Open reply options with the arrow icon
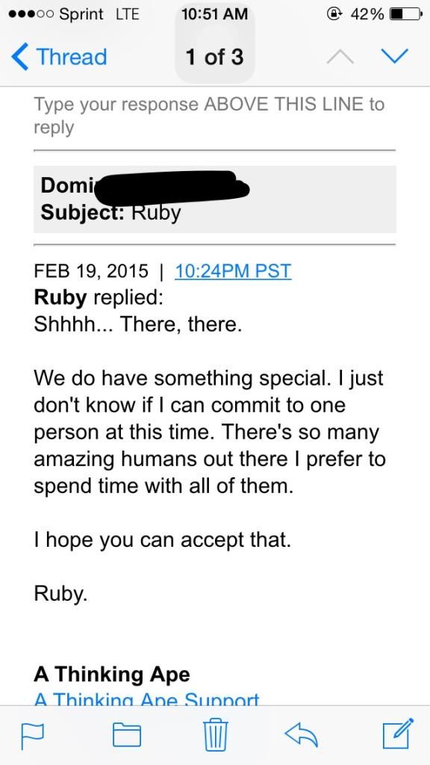 (x=302, y=734)
